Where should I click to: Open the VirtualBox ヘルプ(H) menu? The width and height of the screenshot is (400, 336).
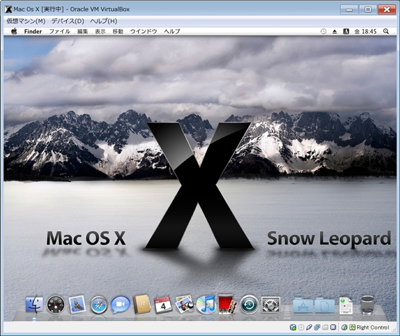tap(104, 21)
